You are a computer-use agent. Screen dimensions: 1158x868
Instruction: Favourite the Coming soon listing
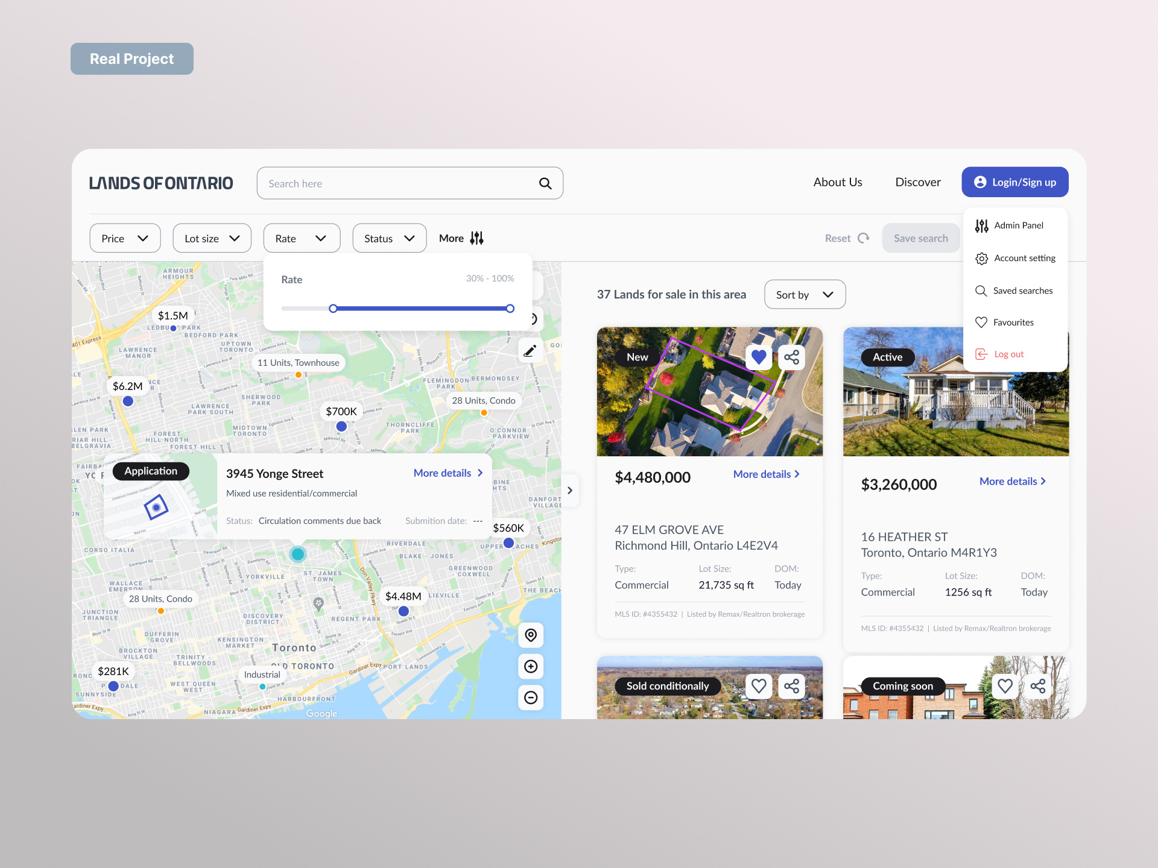click(x=1005, y=686)
